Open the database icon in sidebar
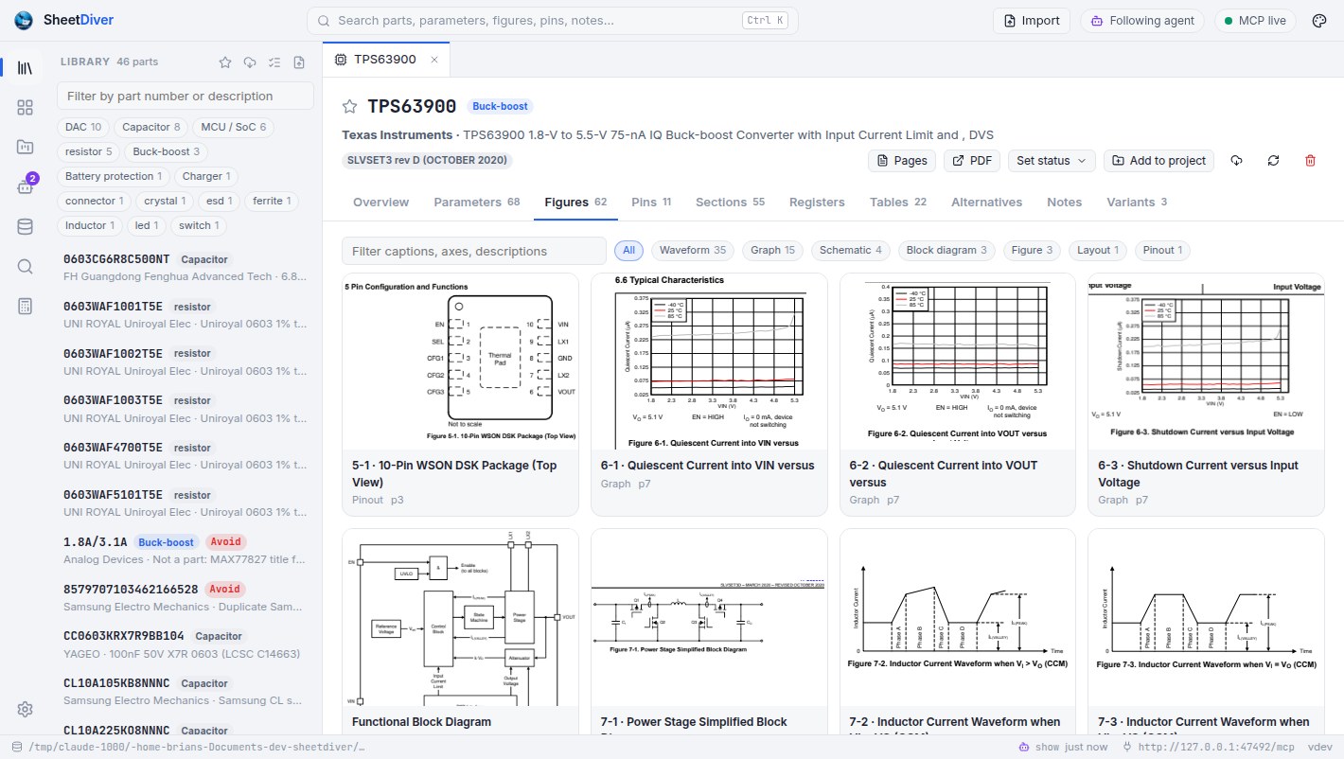The width and height of the screenshot is (1344, 759). (x=25, y=226)
